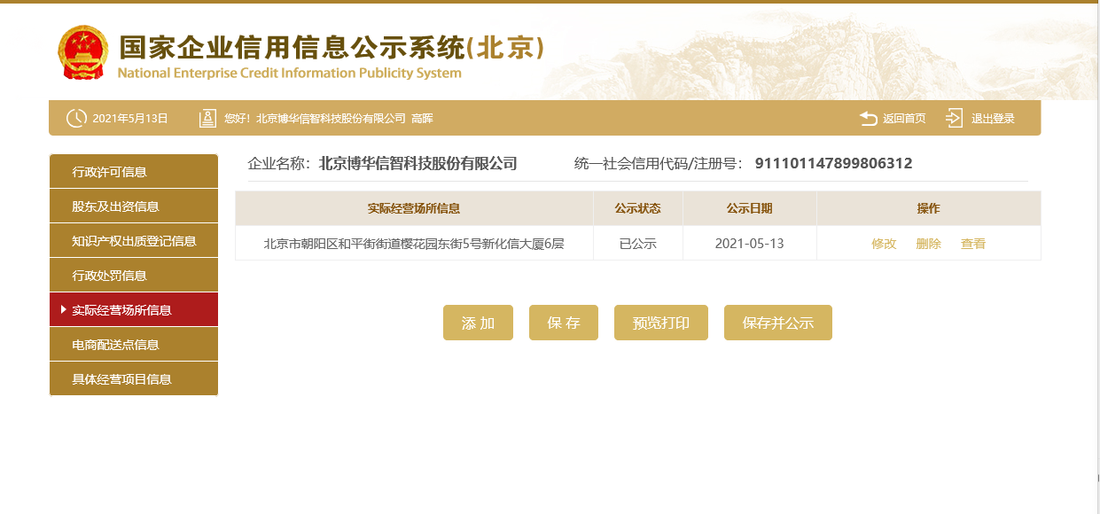Viewport: 1100px width, 514px height.
Task: Go to 行政处罚信息 section
Action: tap(133, 276)
